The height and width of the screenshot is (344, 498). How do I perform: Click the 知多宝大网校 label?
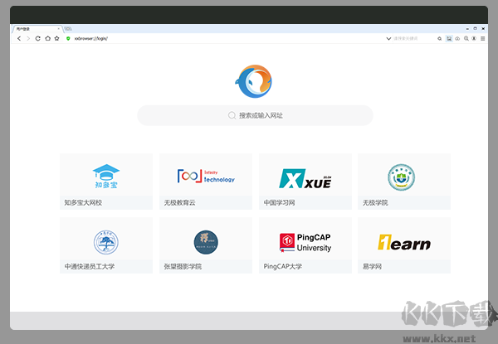click(x=83, y=202)
